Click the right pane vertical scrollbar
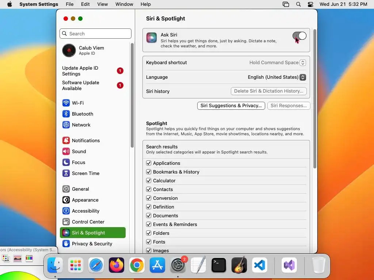374x280 pixels. 314,99
